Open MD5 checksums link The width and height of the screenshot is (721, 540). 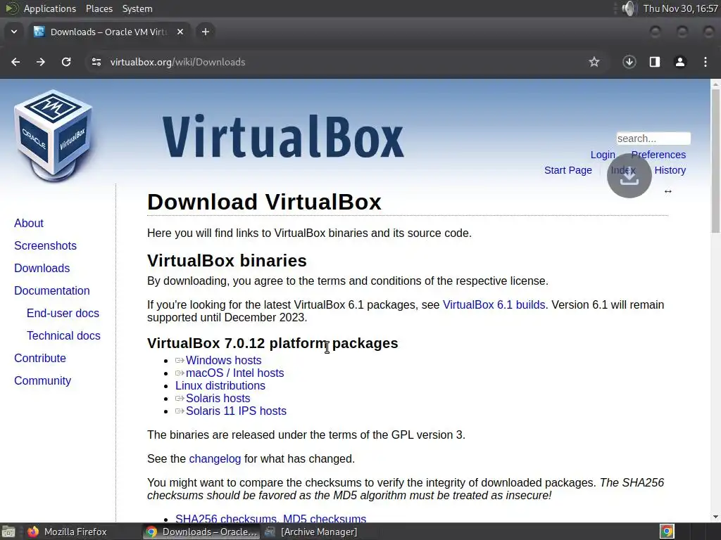pos(325,518)
